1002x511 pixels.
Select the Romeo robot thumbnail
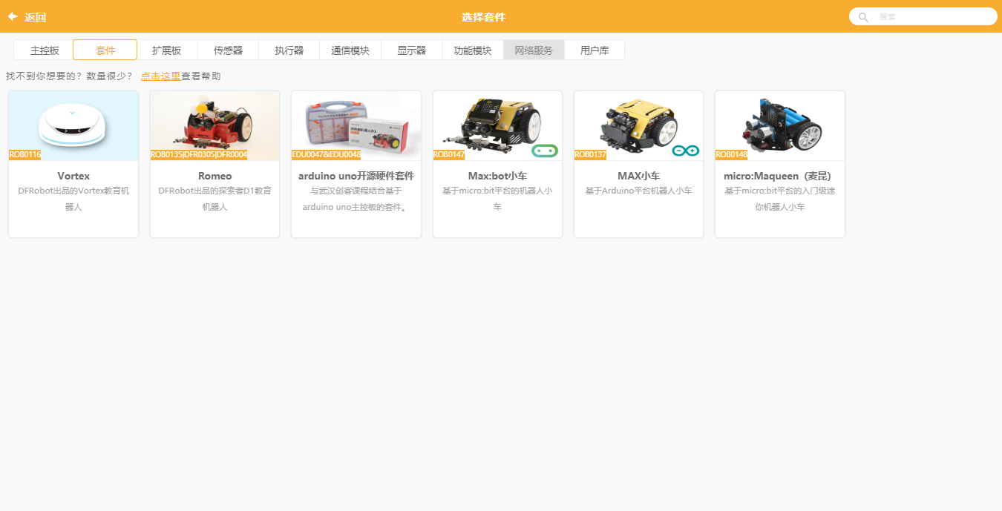(x=215, y=125)
